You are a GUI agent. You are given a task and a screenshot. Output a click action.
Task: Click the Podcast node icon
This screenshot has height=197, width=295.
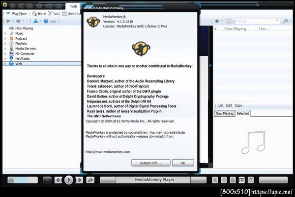(11, 38)
